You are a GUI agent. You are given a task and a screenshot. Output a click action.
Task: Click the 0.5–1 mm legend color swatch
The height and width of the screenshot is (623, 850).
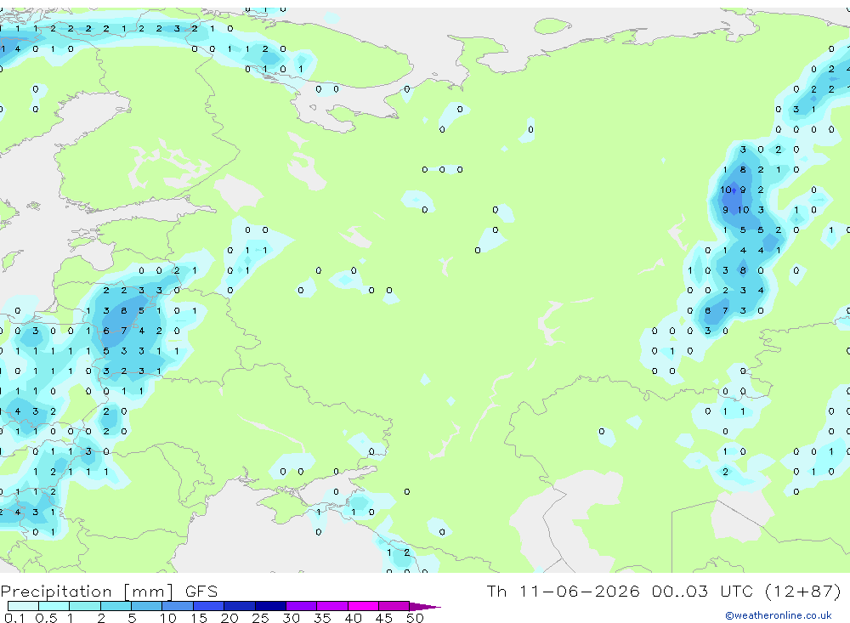point(54,606)
